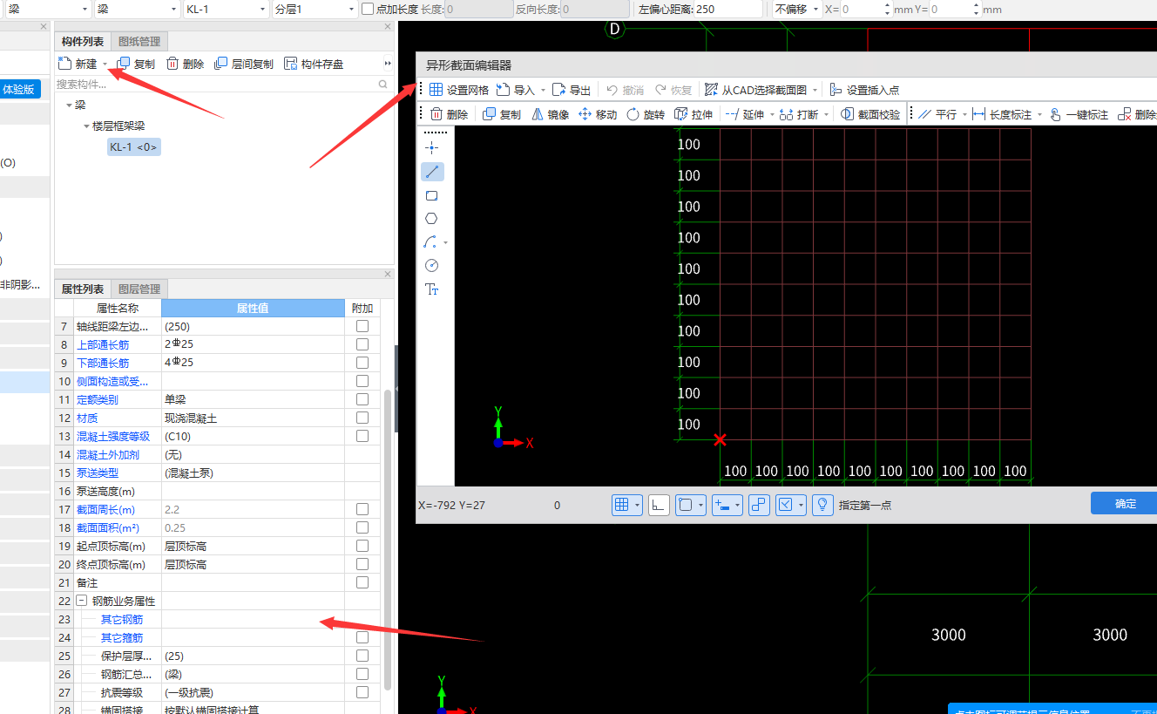This screenshot has width=1157, height=714.
Task: Switch to 构件列表 tab
Action: pyautogui.click(x=83, y=41)
